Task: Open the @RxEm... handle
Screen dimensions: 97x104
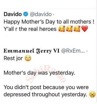Action: (72, 51)
